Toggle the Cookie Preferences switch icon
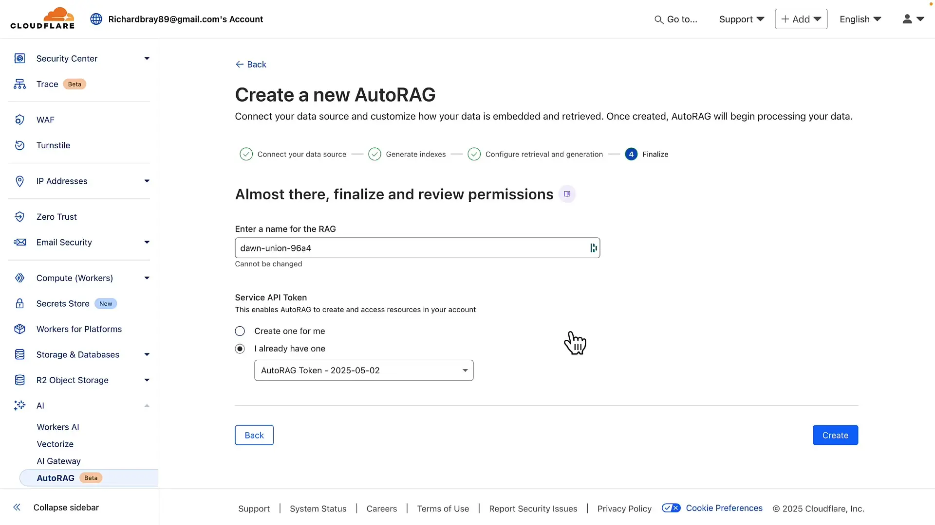935x525 pixels. [671, 508]
